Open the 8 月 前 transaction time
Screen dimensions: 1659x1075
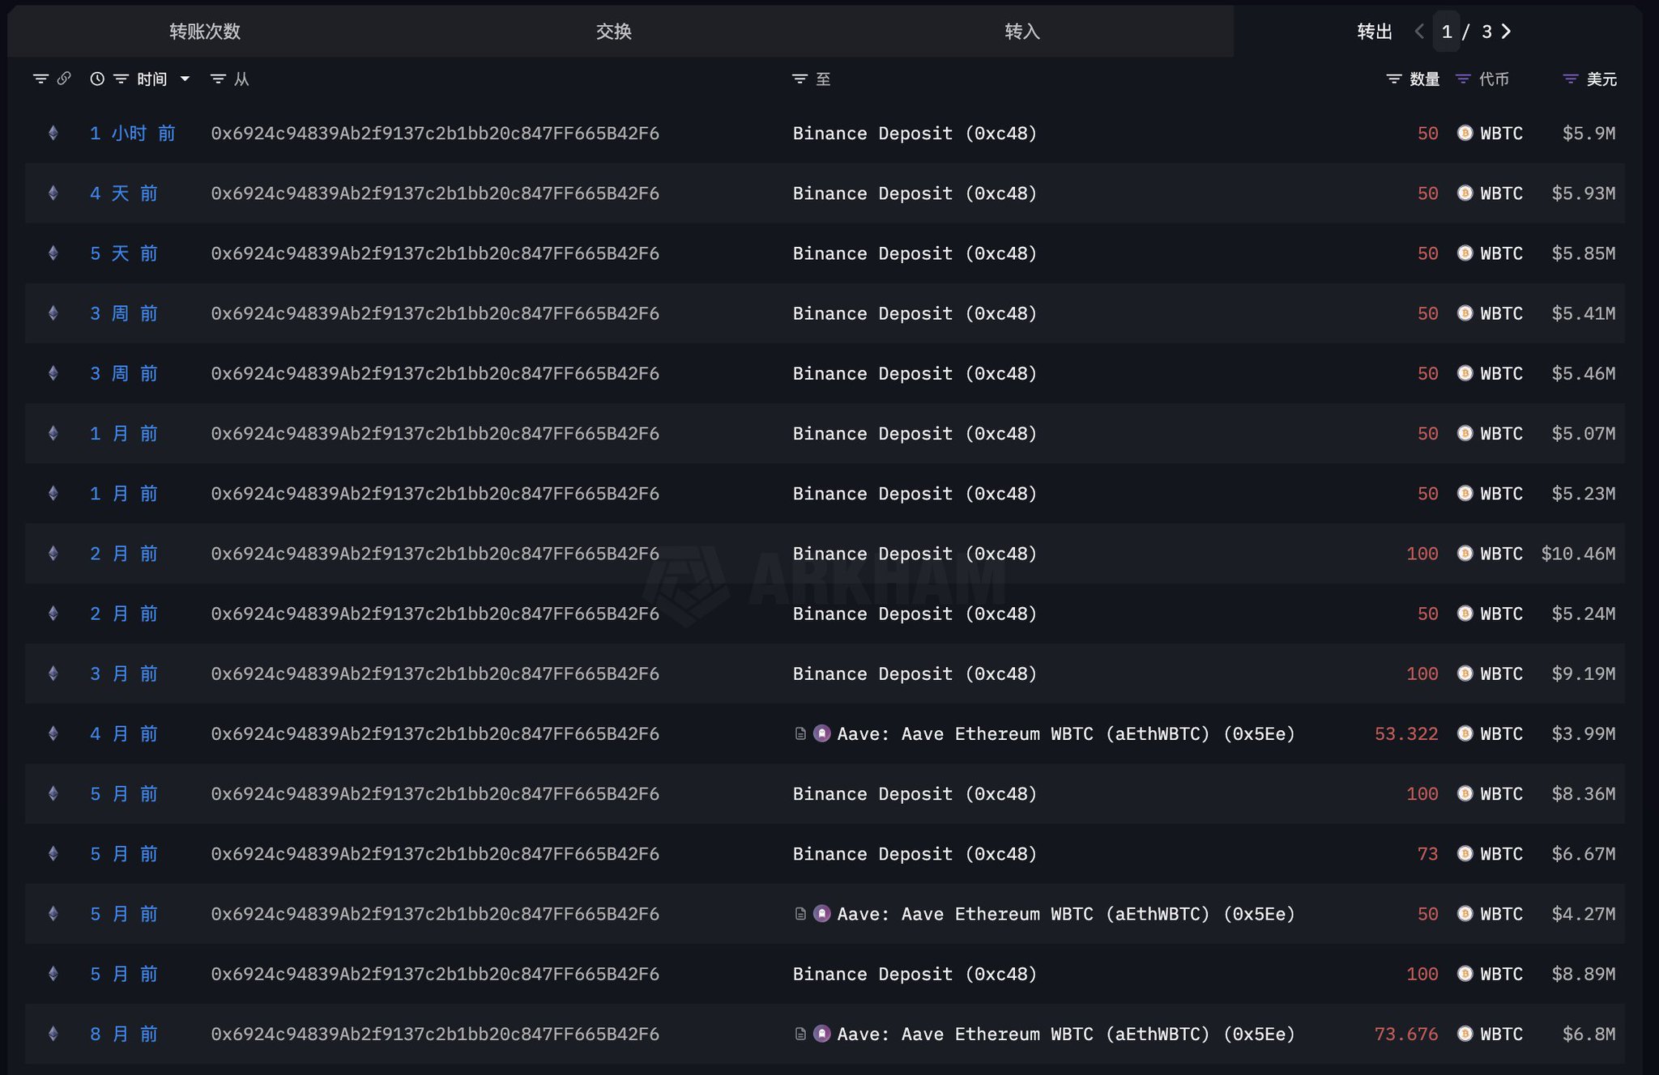click(123, 1035)
